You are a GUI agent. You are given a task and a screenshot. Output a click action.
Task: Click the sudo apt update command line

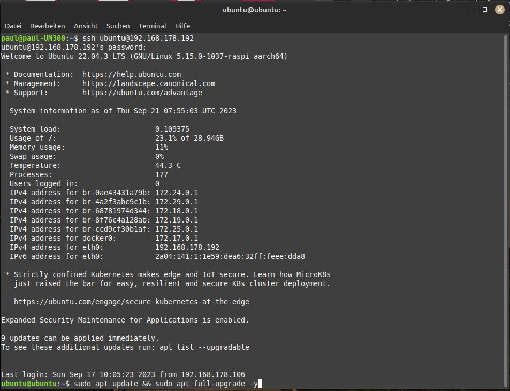tap(166, 384)
